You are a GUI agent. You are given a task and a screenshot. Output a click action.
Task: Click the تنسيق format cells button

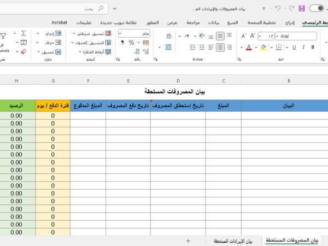[49, 52]
